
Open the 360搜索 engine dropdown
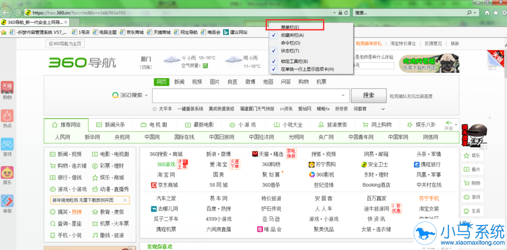130,95
